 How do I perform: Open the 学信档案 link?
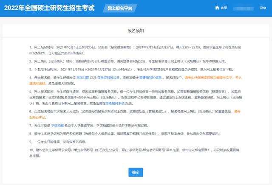tap(57, 126)
